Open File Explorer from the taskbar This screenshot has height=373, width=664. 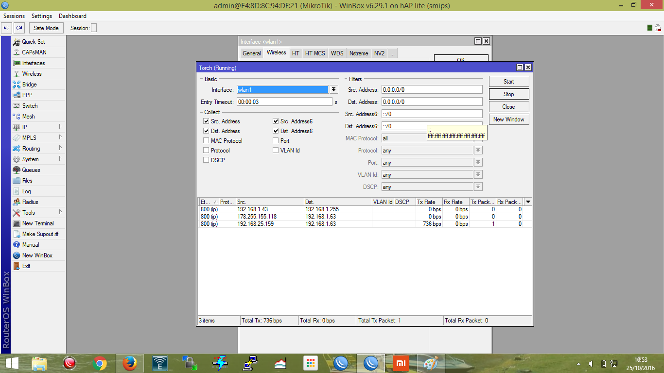(x=39, y=363)
